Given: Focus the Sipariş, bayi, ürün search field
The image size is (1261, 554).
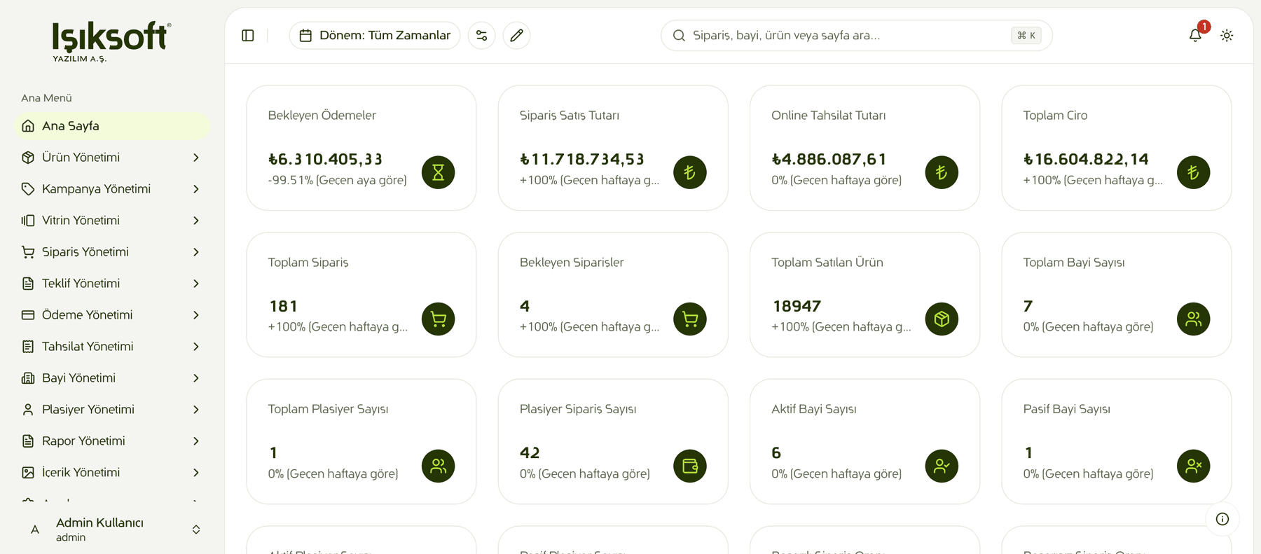Looking at the screenshot, I should click(856, 36).
